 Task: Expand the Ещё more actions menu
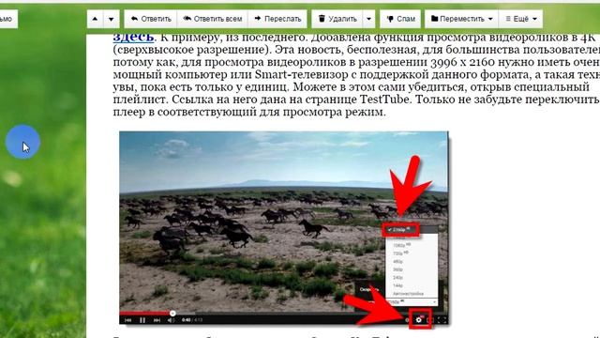[521, 19]
